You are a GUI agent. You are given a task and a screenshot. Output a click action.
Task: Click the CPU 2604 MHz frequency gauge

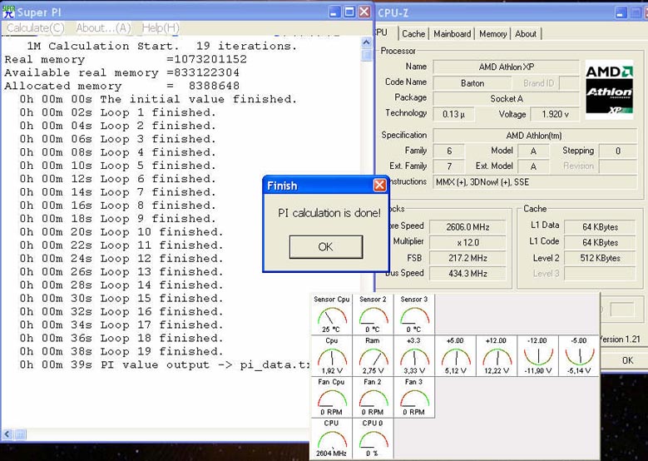[x=331, y=439]
